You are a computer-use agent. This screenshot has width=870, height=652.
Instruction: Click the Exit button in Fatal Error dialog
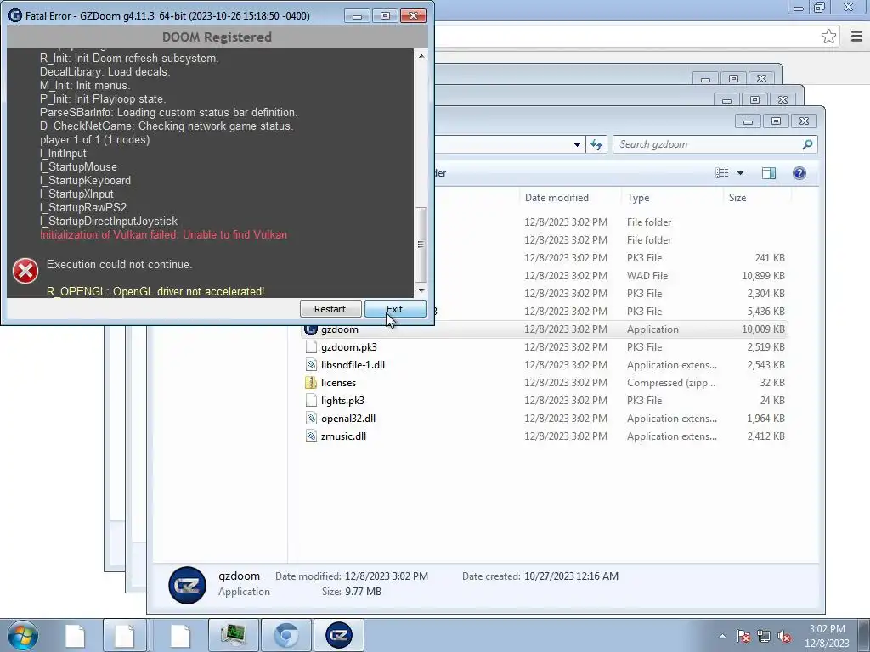(395, 309)
